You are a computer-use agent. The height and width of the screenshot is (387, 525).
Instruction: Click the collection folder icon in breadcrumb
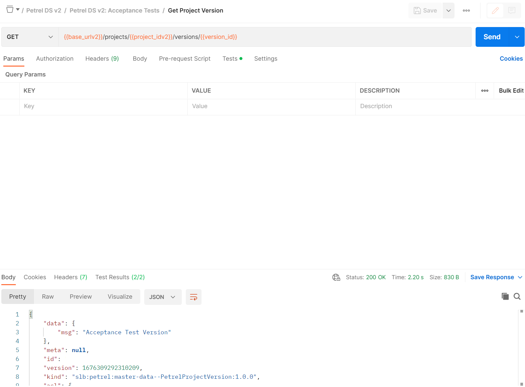point(10,10)
